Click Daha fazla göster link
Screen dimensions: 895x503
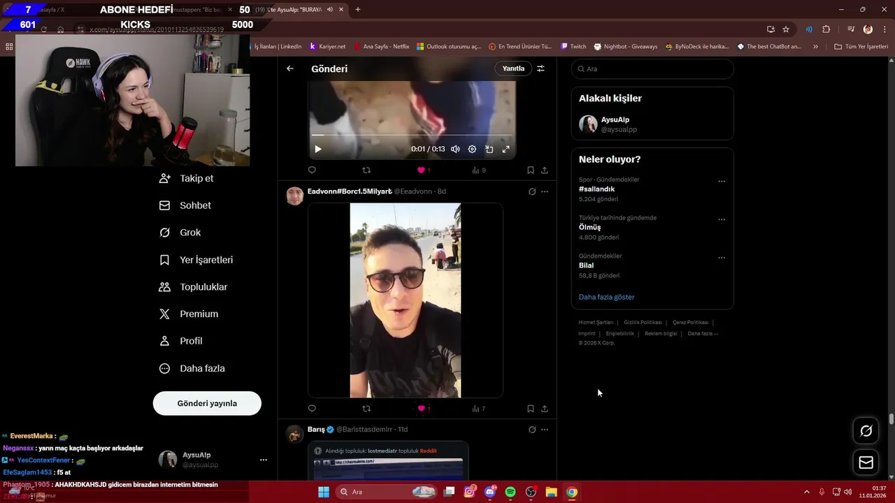coord(606,297)
